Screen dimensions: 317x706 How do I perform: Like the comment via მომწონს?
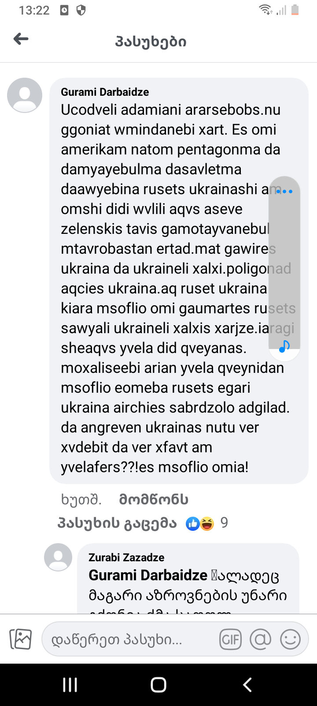click(154, 499)
